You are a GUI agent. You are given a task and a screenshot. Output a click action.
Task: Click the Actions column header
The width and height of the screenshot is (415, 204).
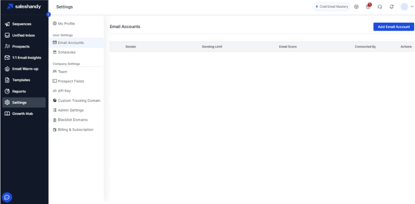point(406,47)
